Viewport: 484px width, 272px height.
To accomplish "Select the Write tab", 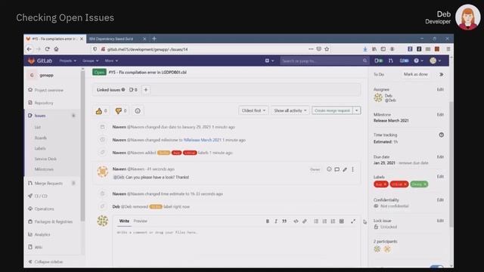I will [124, 221].
